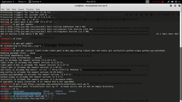Click the workspace indicator showing 1
The height and width of the screenshot is (102, 182).
tap(147, 2)
